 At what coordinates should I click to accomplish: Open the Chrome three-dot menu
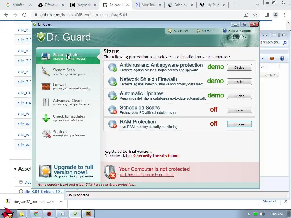(x=285, y=15)
